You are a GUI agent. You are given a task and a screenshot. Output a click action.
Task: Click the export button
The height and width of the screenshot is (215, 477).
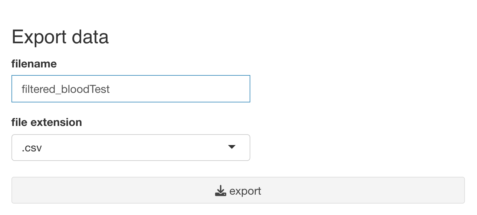(x=238, y=190)
